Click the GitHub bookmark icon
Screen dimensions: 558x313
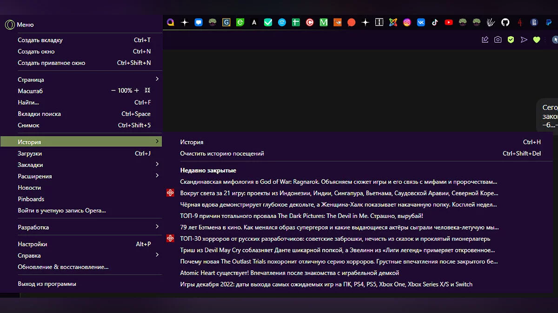[505, 22]
